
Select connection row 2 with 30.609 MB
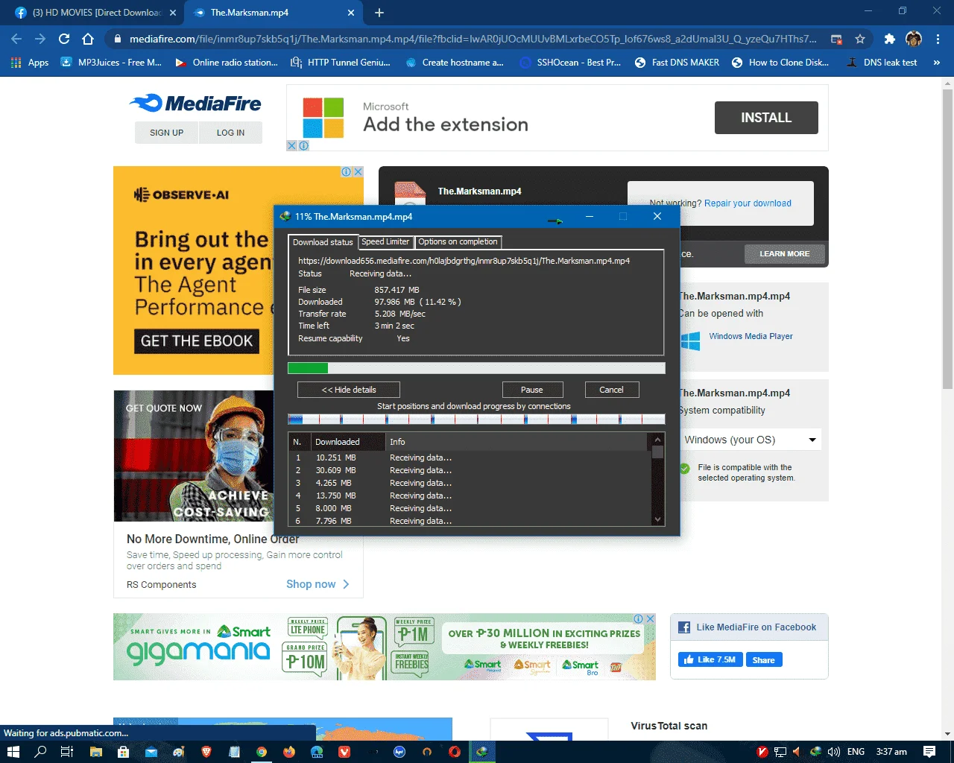click(x=470, y=470)
